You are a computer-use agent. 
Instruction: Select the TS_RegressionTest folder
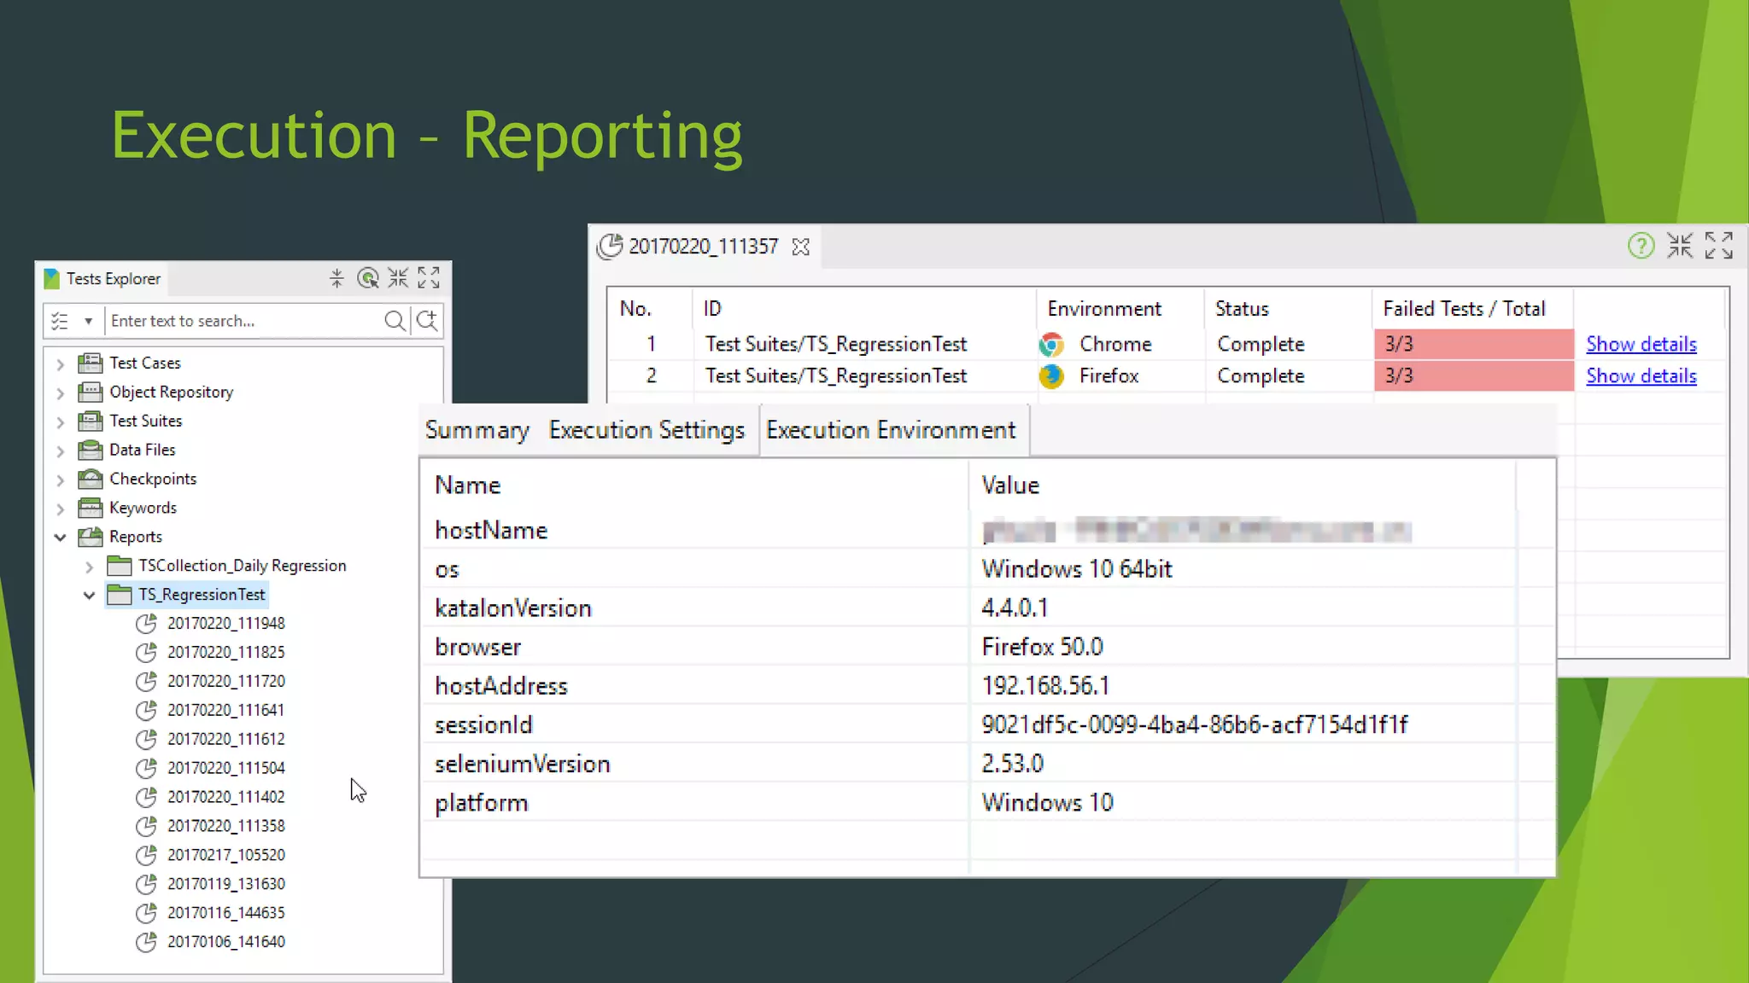point(202,595)
